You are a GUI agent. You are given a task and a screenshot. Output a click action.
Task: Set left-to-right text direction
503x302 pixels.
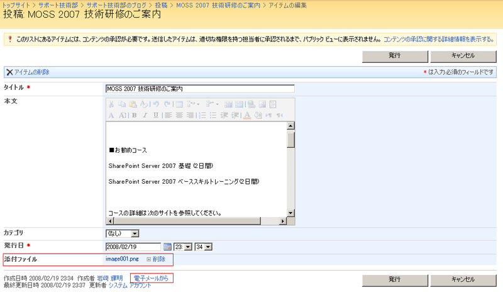click(x=269, y=115)
